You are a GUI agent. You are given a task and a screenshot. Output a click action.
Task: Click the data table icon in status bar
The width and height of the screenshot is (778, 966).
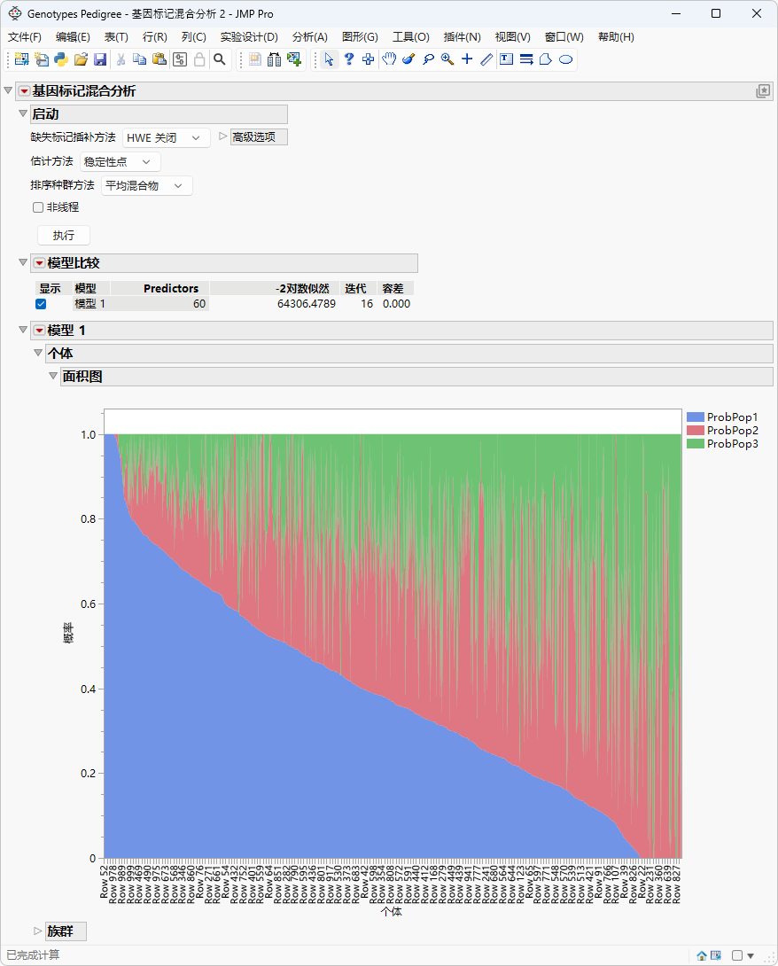click(x=716, y=955)
